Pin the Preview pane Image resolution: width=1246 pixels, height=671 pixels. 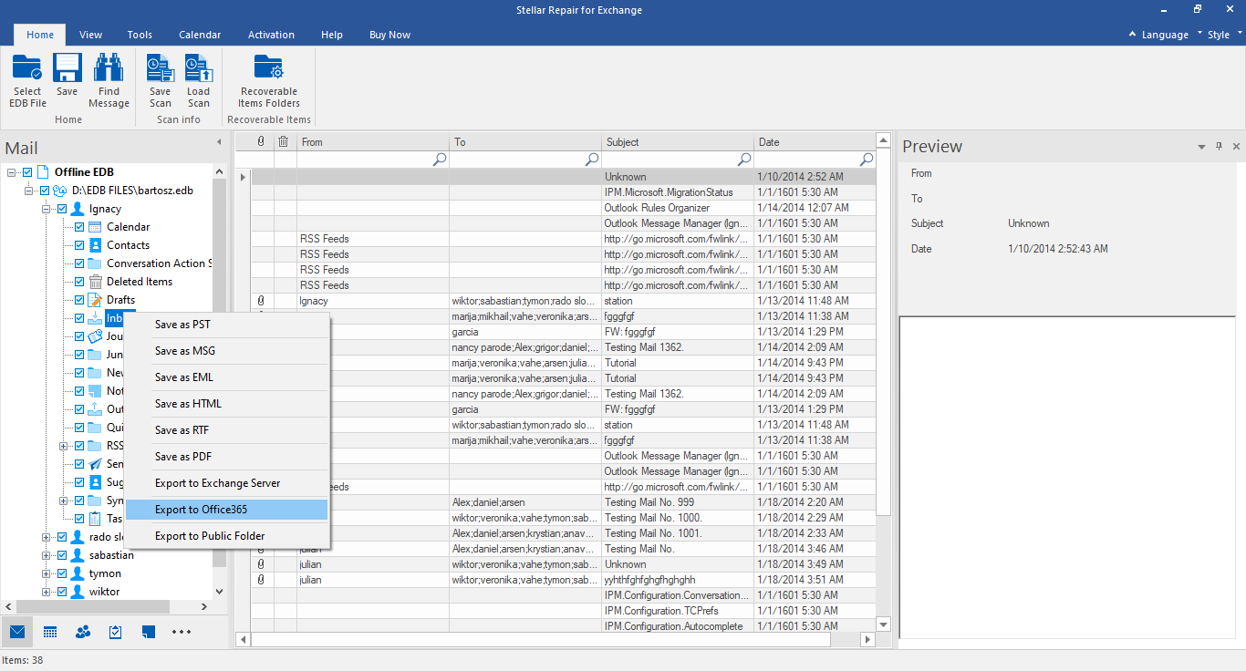click(x=1220, y=147)
